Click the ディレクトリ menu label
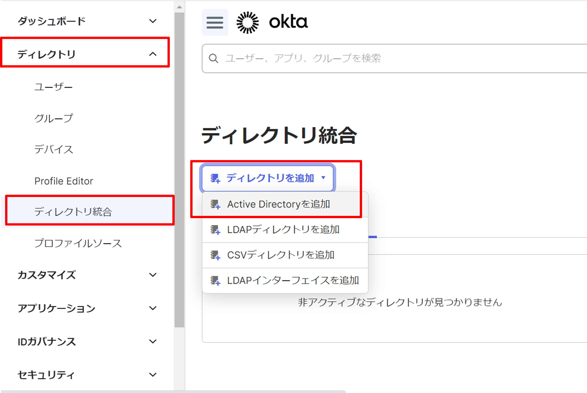Viewport: 587px width, 393px height. point(46,54)
